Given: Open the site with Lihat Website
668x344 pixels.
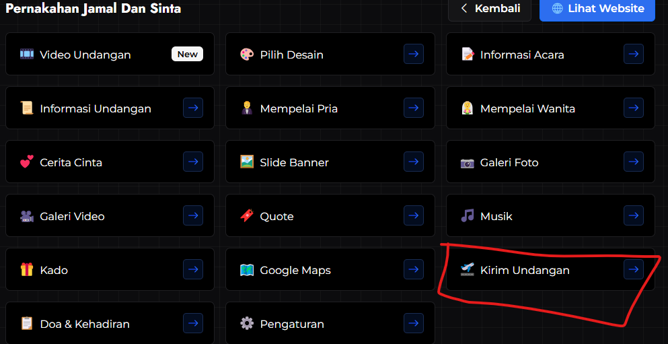Looking at the screenshot, I should [597, 9].
